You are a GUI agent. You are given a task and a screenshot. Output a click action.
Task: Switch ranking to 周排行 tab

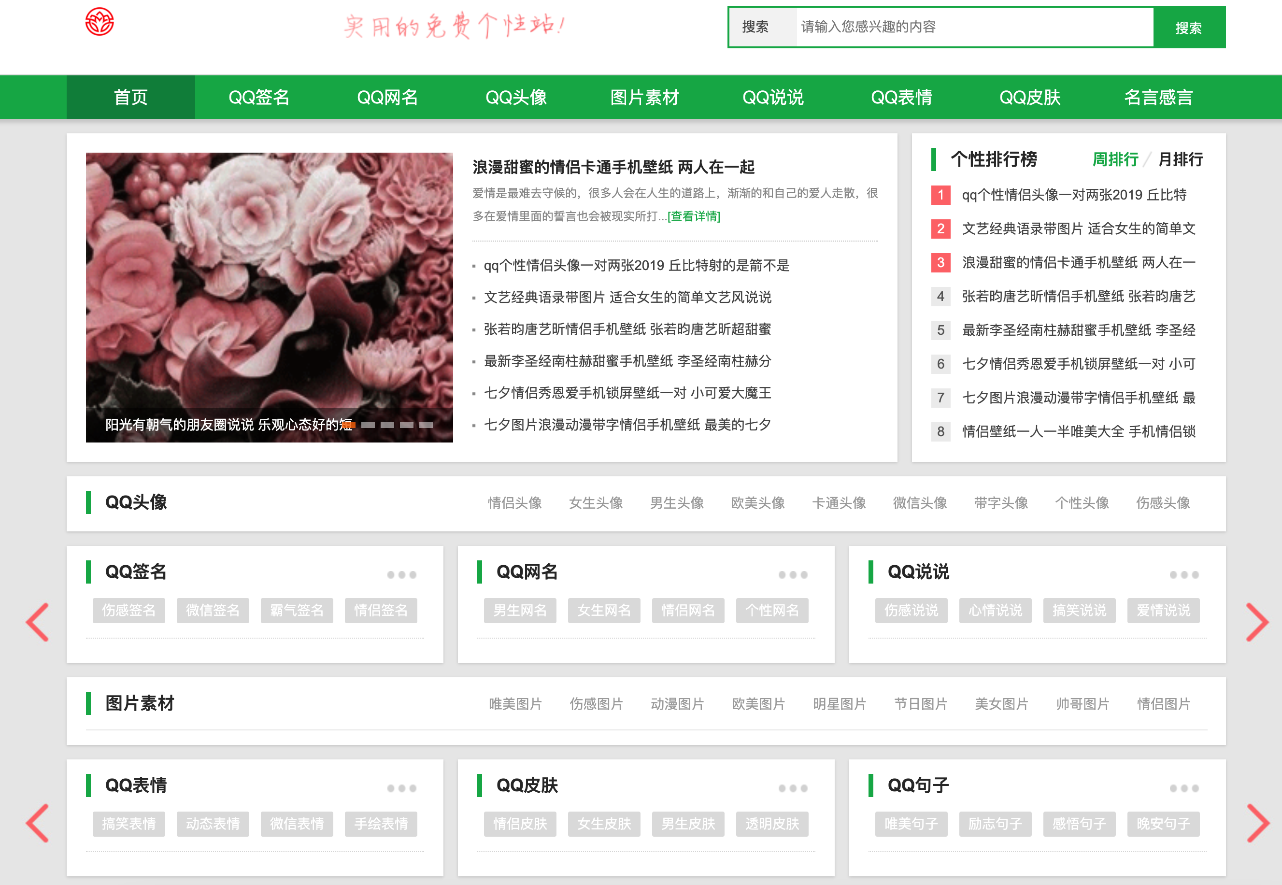click(1115, 159)
